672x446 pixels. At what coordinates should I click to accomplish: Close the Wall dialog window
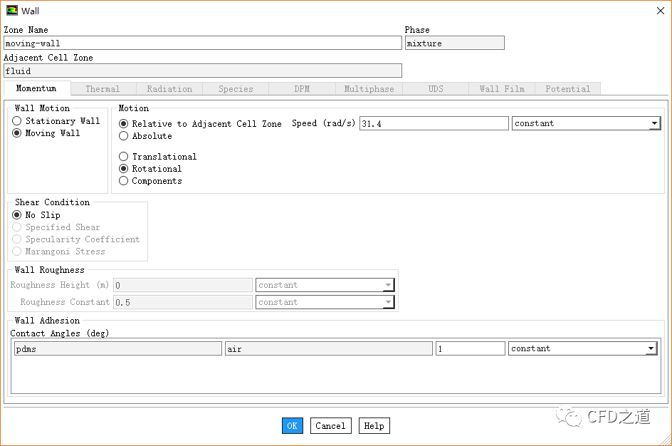[x=659, y=11]
